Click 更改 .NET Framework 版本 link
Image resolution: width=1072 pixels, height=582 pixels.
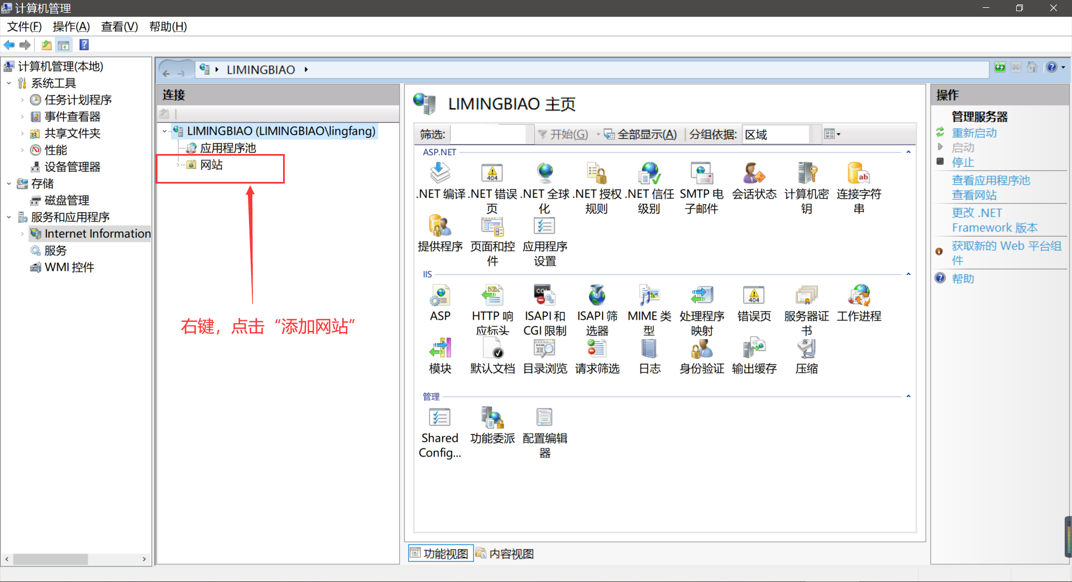point(994,220)
